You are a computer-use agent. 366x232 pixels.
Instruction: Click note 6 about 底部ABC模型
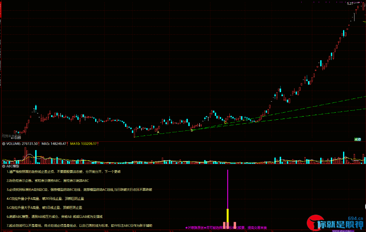click(54, 217)
